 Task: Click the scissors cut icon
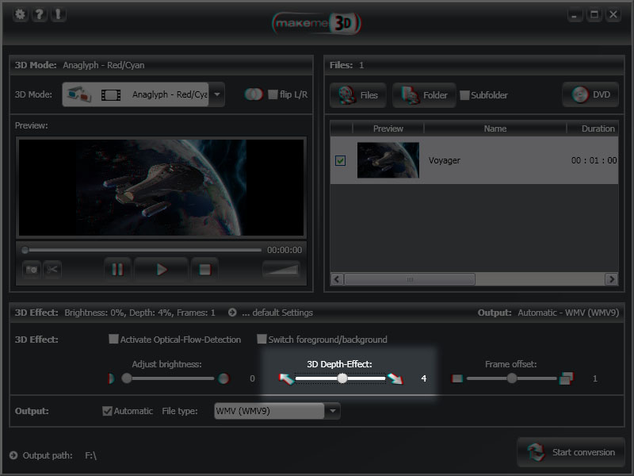tap(52, 270)
